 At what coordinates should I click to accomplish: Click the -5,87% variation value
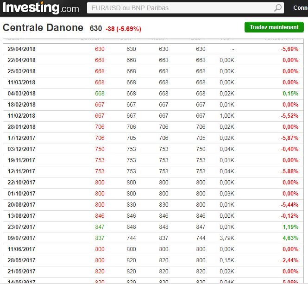(x=289, y=138)
